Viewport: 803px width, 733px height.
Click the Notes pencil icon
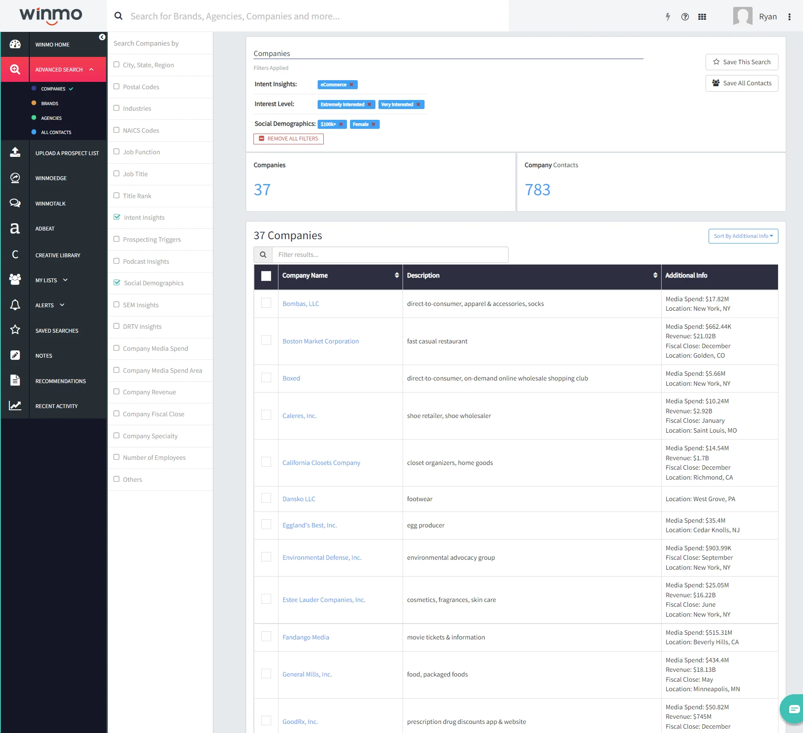point(15,355)
